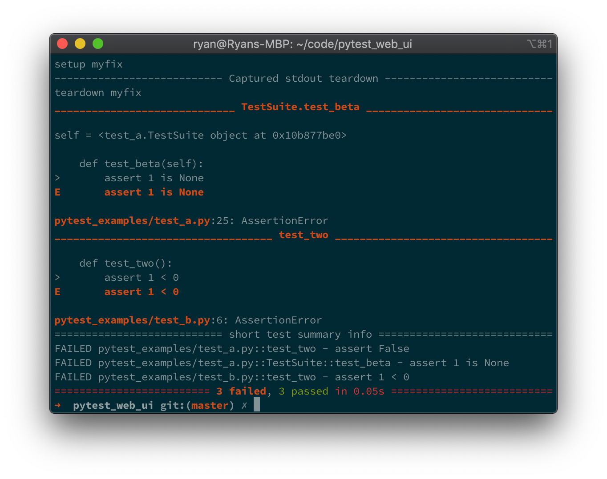
Task: Click the terminal cursor block
Action: pos(256,405)
